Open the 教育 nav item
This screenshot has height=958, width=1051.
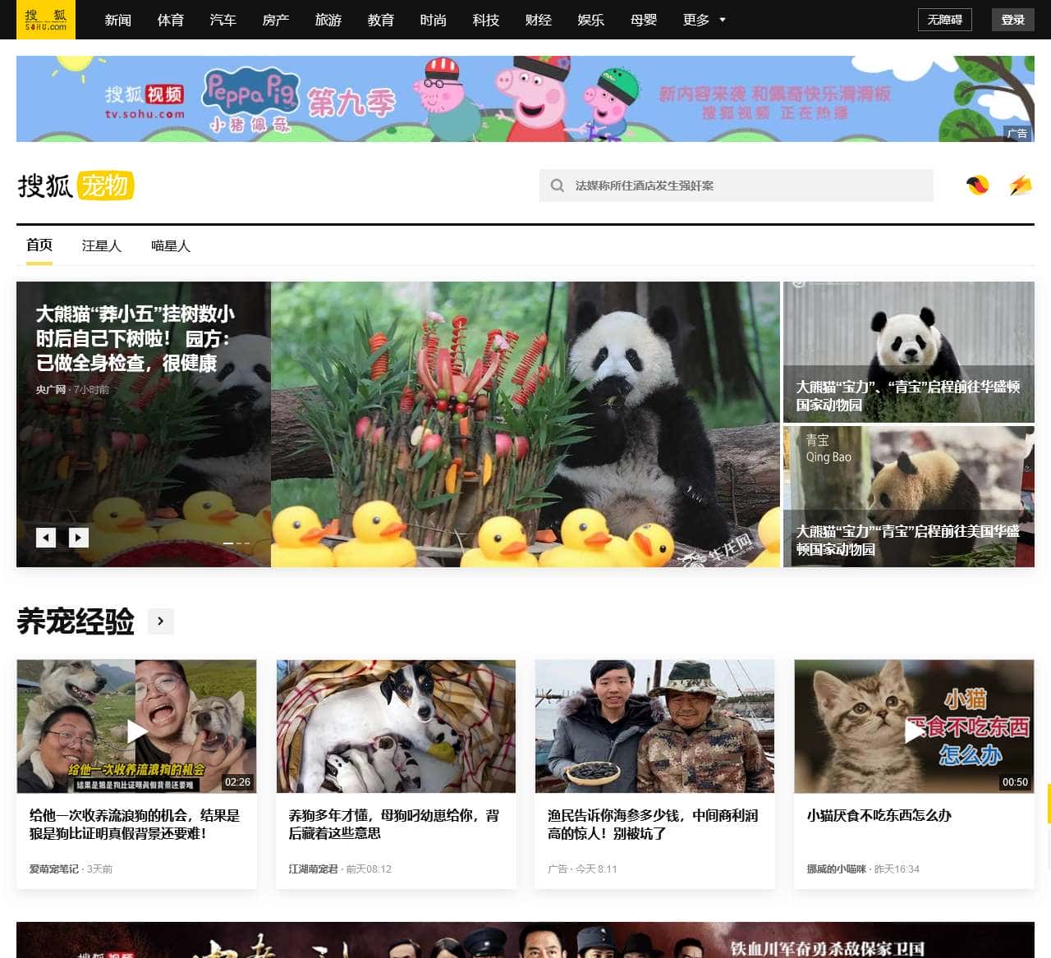click(381, 20)
